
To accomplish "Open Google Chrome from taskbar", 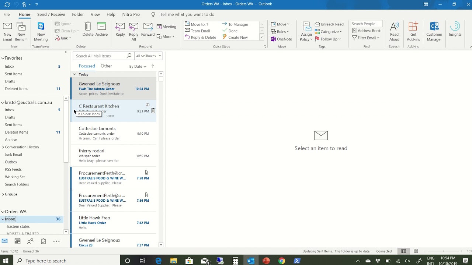I will tap(282, 261).
